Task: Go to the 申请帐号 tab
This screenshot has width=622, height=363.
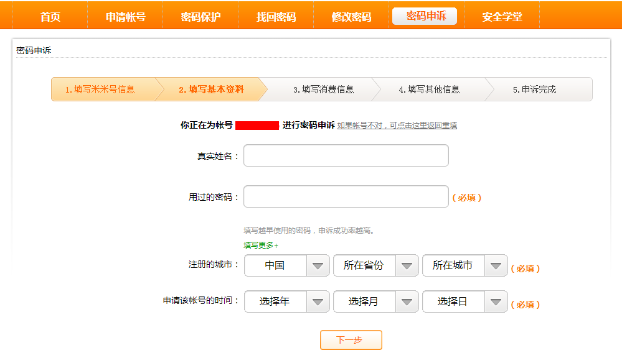Action: [125, 17]
